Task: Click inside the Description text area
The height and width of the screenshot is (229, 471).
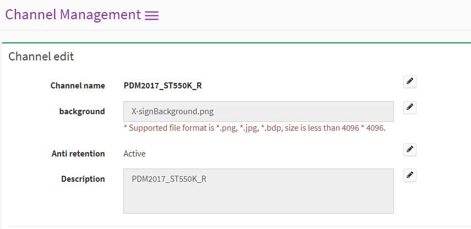Action: coord(258,191)
